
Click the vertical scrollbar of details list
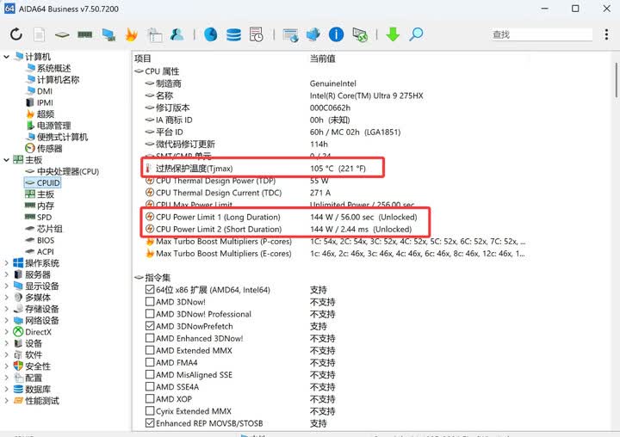615,258
